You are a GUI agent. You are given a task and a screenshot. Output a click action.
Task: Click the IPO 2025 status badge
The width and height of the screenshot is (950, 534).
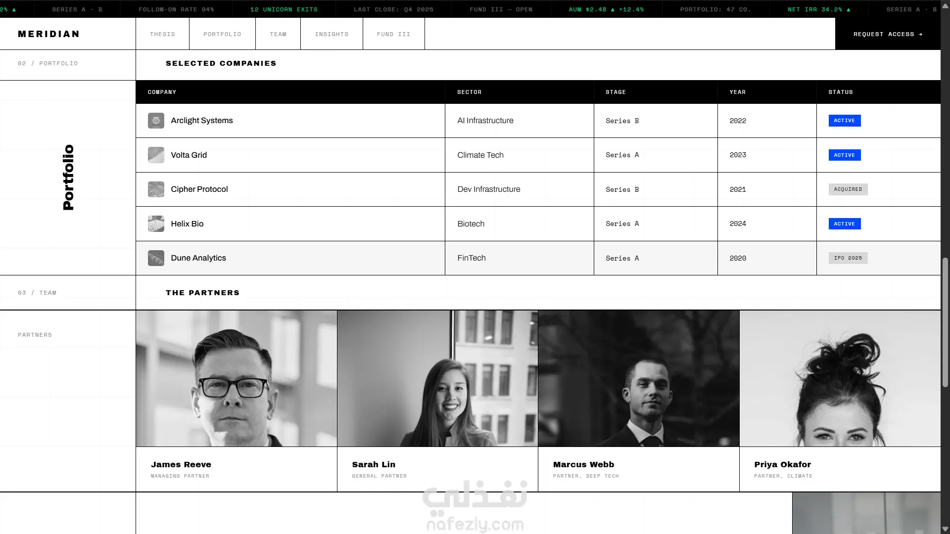pyautogui.click(x=848, y=258)
